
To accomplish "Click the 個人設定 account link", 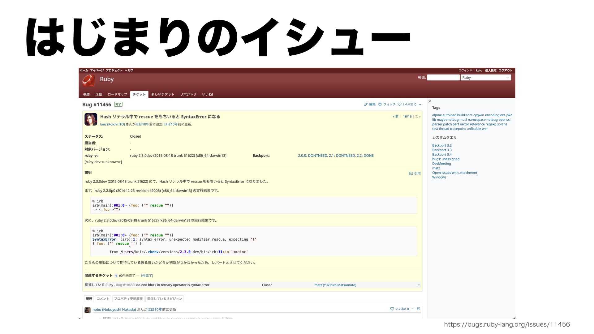I will (x=491, y=71).
